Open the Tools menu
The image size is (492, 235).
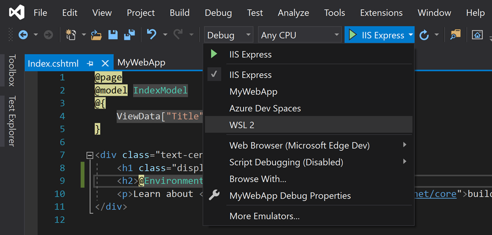334,13
